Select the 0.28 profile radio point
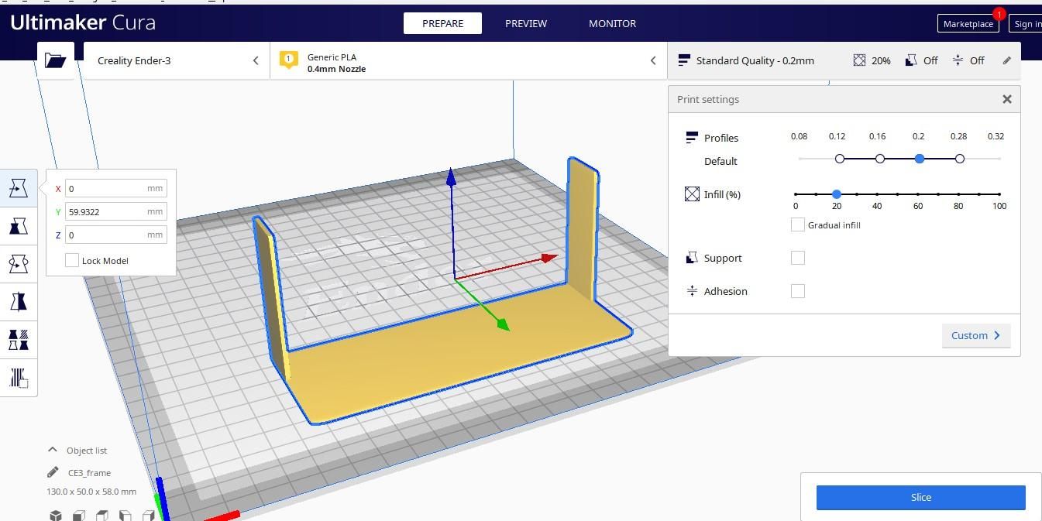The image size is (1042, 521). pos(960,159)
